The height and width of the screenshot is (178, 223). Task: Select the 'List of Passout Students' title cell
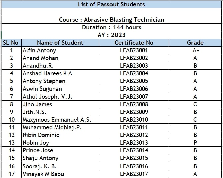[x=111, y=4]
